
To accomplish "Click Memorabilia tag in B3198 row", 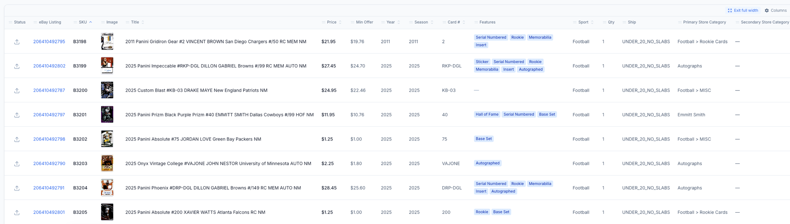I will pos(540,37).
